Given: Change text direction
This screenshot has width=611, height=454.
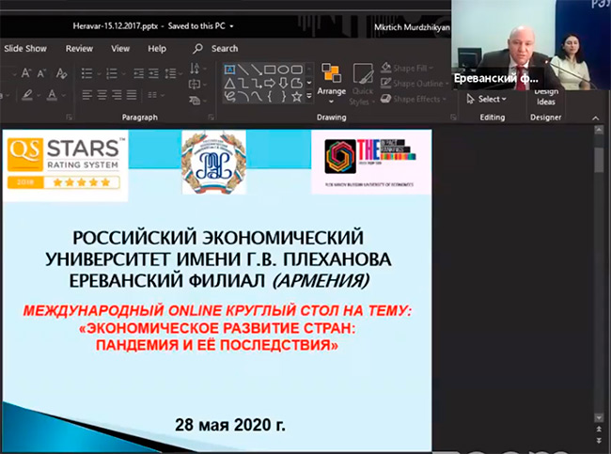Looking at the screenshot, I should [197, 69].
